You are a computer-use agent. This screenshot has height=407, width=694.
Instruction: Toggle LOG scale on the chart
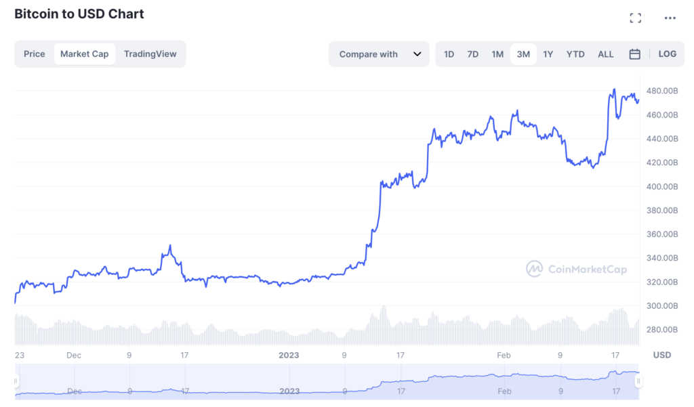point(667,54)
